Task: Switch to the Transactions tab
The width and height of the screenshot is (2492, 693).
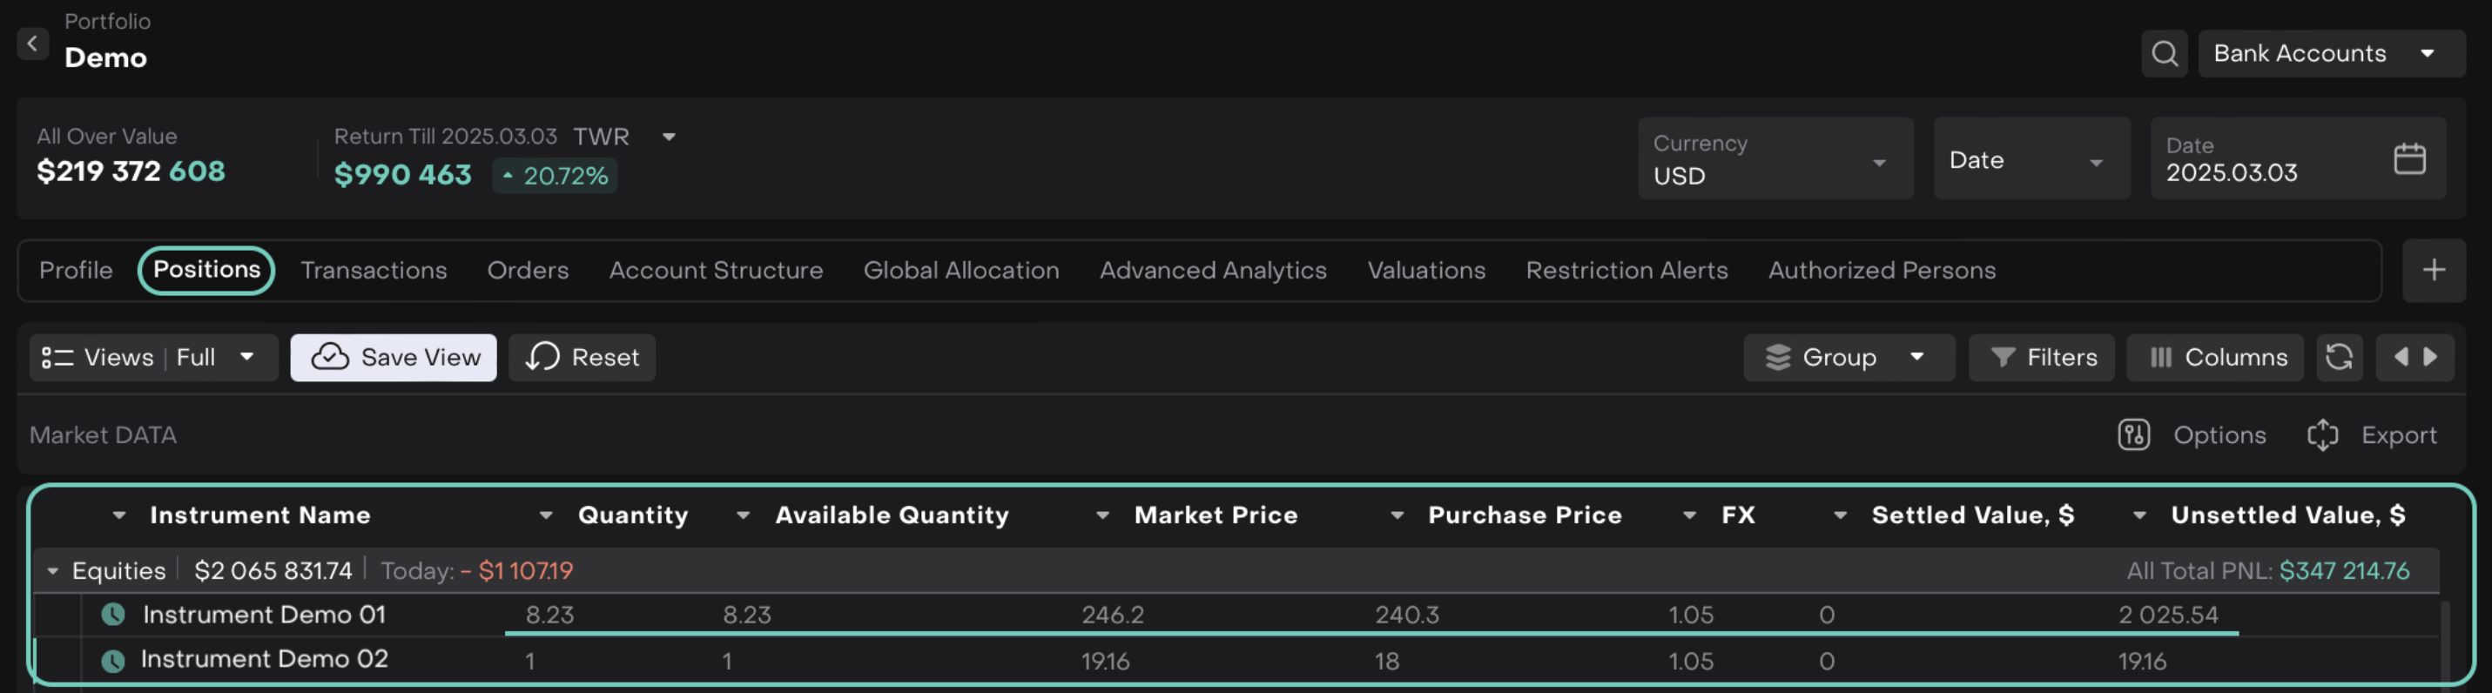Action: pyautogui.click(x=374, y=270)
